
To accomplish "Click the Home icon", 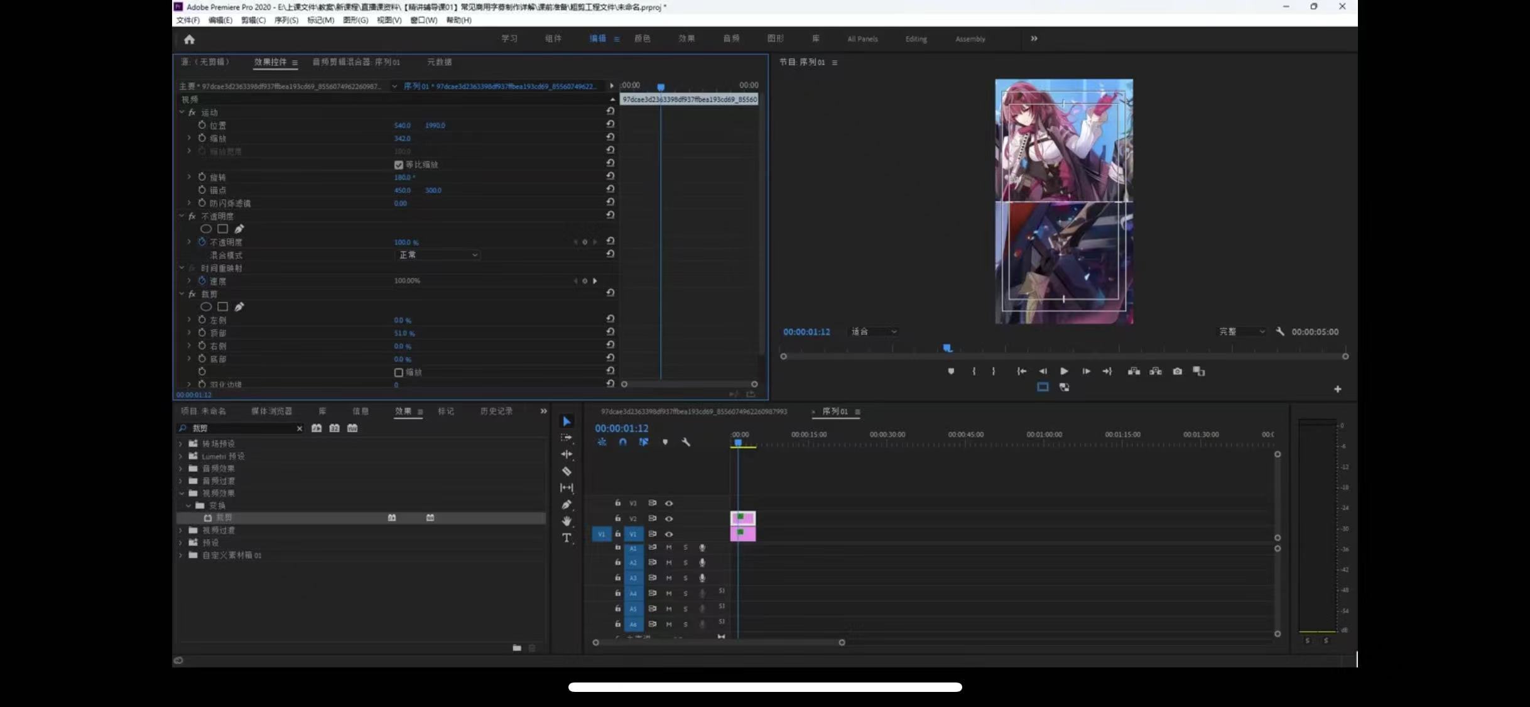I will [x=189, y=39].
